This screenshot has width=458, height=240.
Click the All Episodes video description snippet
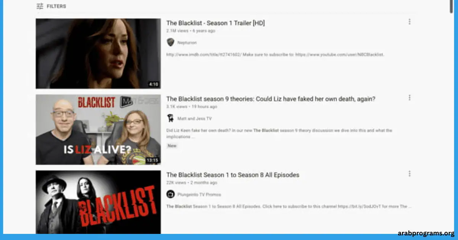pos(289,207)
